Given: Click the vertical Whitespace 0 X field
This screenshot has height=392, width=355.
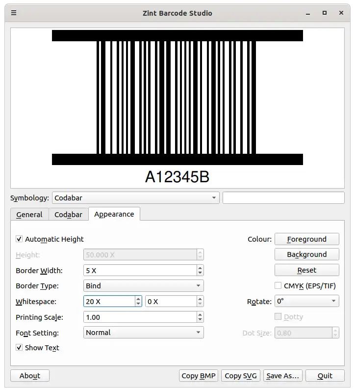Looking at the screenshot, I should click(x=171, y=301).
